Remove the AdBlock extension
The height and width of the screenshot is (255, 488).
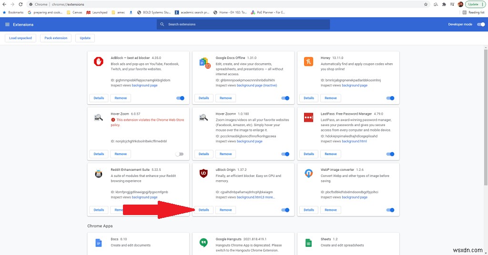tap(121, 98)
